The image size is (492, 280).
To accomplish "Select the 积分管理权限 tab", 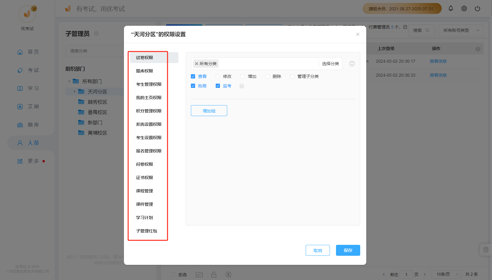I will tap(154, 111).
